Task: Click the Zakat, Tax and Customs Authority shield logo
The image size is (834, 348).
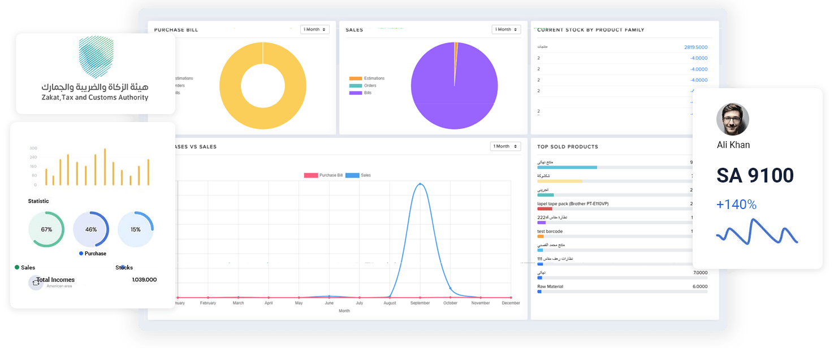Action: click(x=95, y=58)
